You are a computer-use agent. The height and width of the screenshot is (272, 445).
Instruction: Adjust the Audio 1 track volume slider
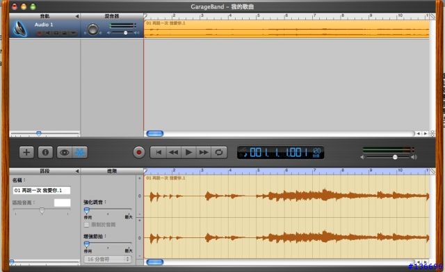125,33
